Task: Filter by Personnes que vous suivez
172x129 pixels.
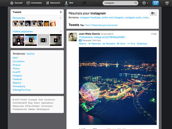Action: point(105,25)
